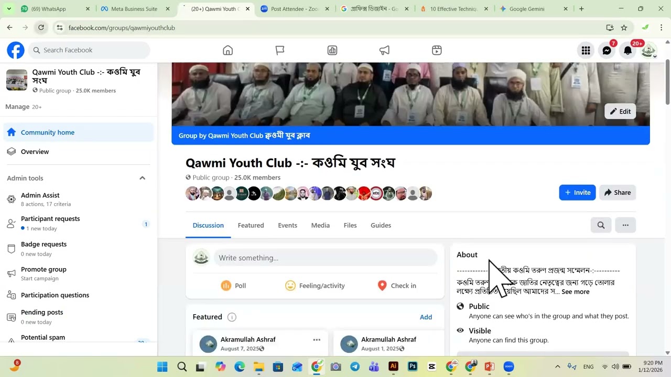Add a Check in to post
This screenshot has height=377, width=671.
point(397,285)
